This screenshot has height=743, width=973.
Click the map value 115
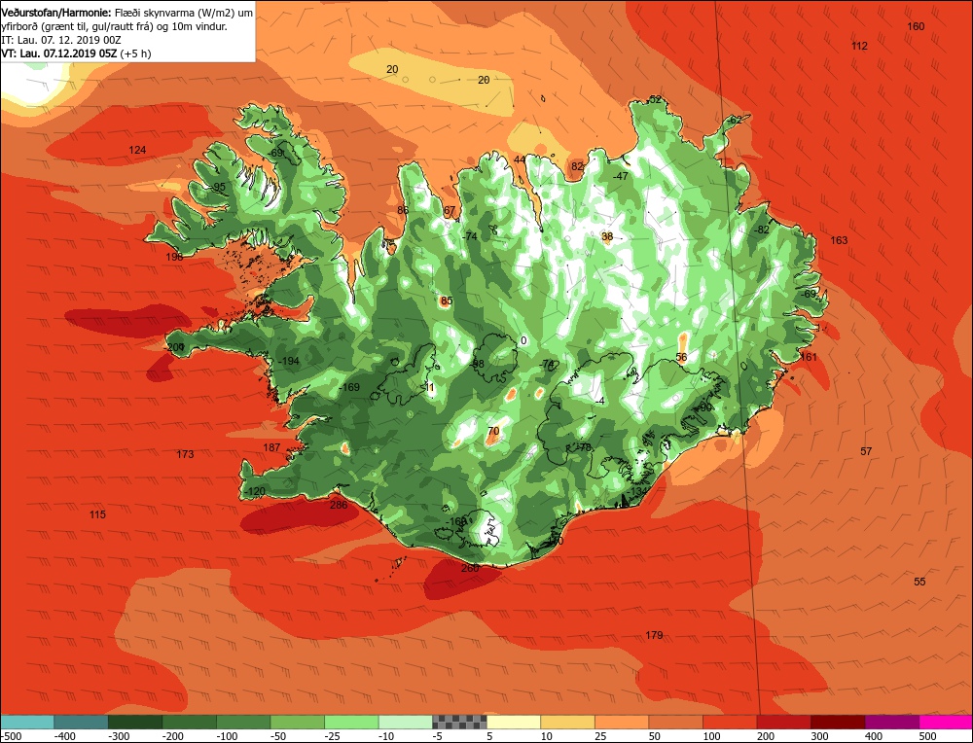(97, 514)
